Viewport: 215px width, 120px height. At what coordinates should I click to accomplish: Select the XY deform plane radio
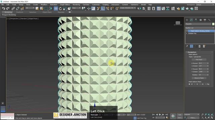click(189, 84)
